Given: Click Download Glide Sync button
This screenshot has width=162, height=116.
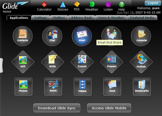Looking at the screenshot, I should pyautogui.click(x=57, y=108).
